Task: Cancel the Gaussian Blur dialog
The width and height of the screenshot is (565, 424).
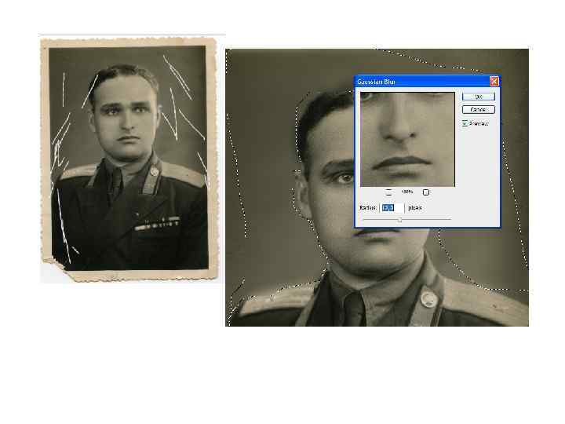Action: click(x=479, y=110)
